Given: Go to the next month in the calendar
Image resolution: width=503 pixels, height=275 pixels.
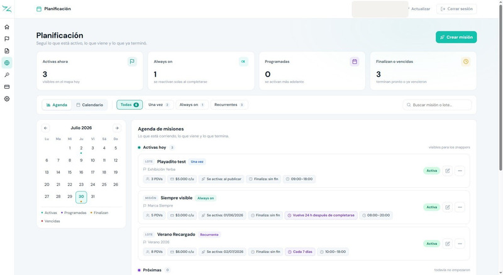Looking at the screenshot, I should click(x=117, y=128).
